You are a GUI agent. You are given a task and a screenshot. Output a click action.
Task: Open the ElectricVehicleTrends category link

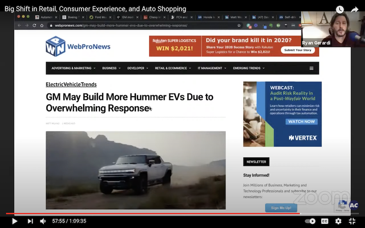71,84
